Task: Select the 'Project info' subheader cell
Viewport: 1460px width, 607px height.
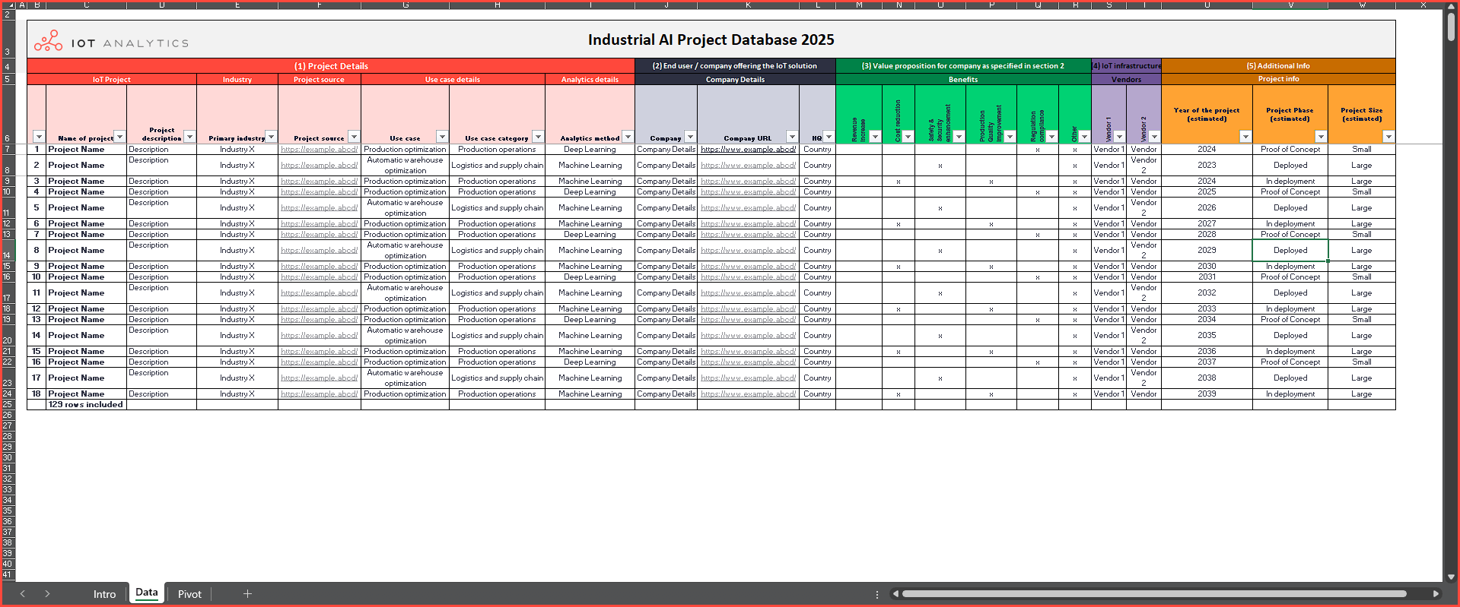Action: coord(1278,79)
